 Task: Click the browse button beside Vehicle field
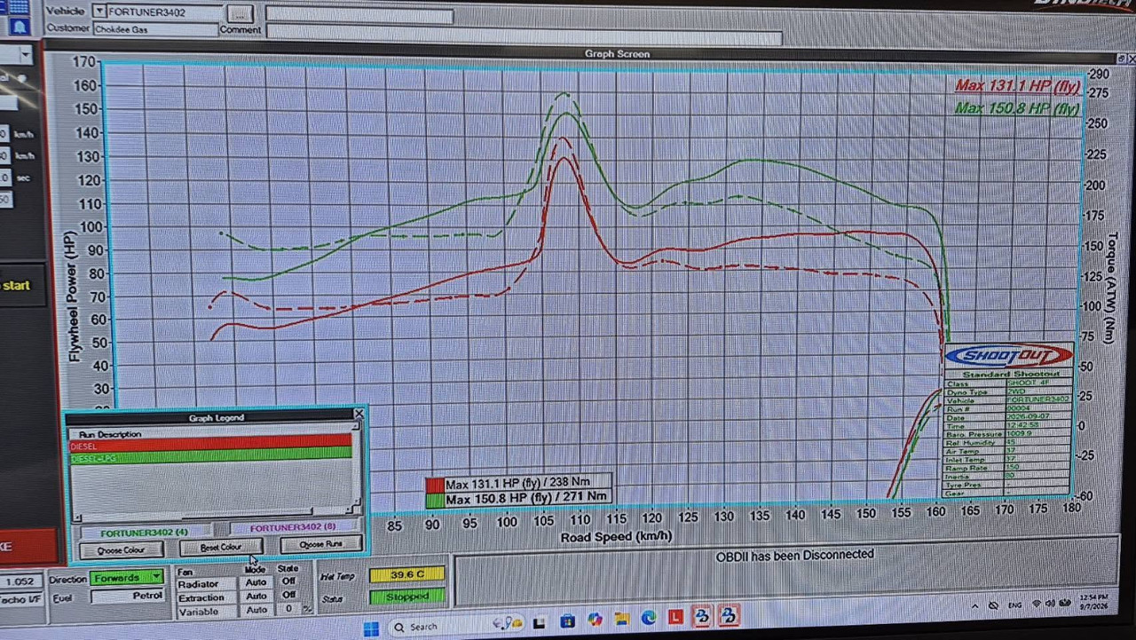pos(240,14)
